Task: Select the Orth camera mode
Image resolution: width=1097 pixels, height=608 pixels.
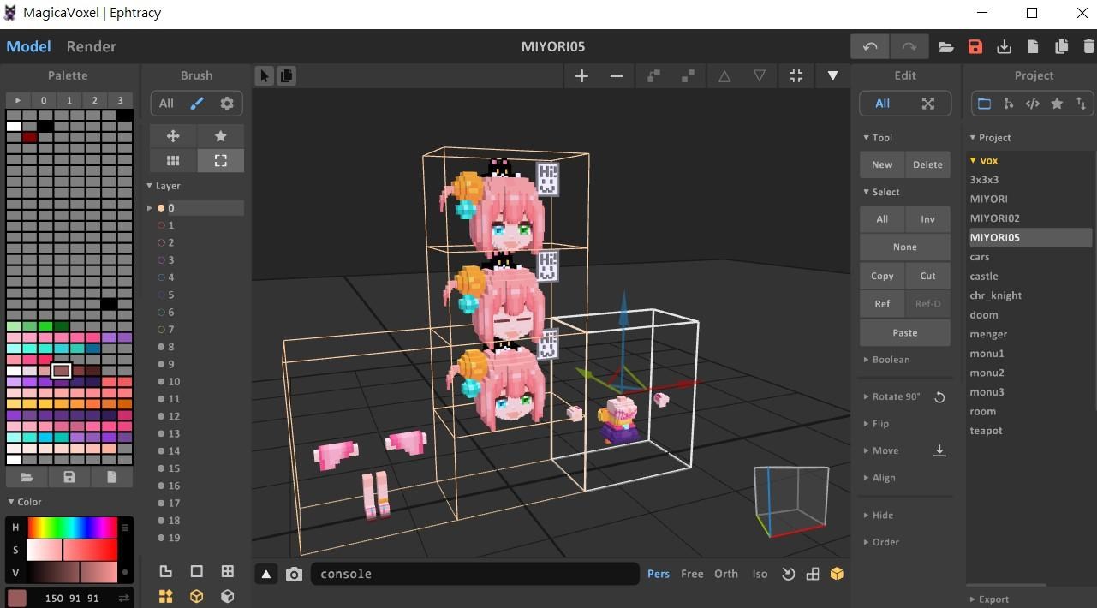Action: (726, 574)
